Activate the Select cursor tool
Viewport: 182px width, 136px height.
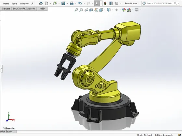point(97,4)
